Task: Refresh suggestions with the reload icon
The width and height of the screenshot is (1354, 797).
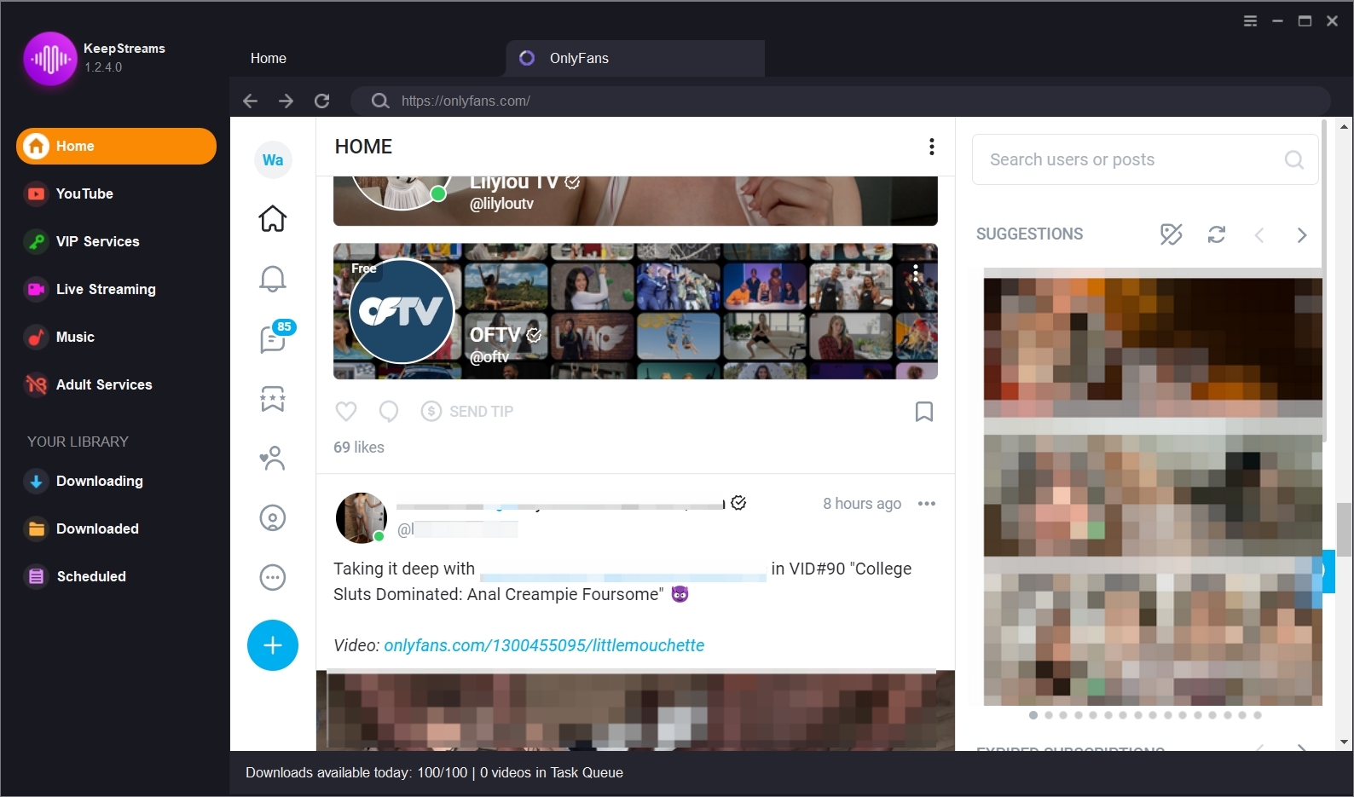Action: pyautogui.click(x=1217, y=234)
